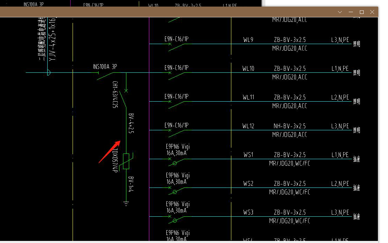Maximize the drawing viewer window
388x243 pixels.
click(x=362, y=12)
